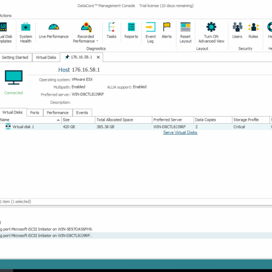Open the Events sub-tab

82,113
